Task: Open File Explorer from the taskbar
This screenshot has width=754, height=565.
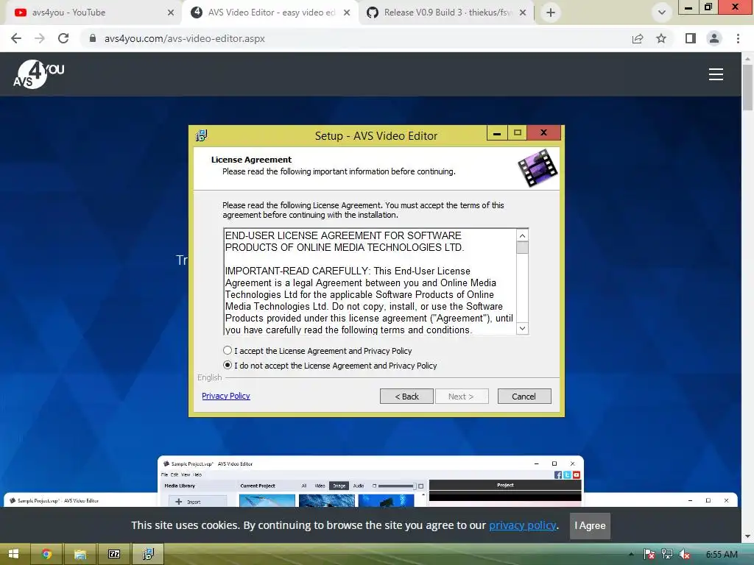Action: (x=80, y=554)
